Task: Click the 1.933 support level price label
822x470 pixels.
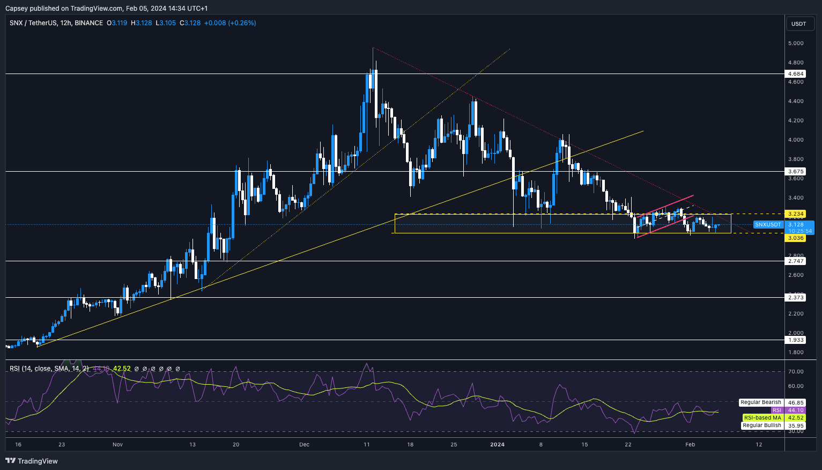Action: coord(796,340)
